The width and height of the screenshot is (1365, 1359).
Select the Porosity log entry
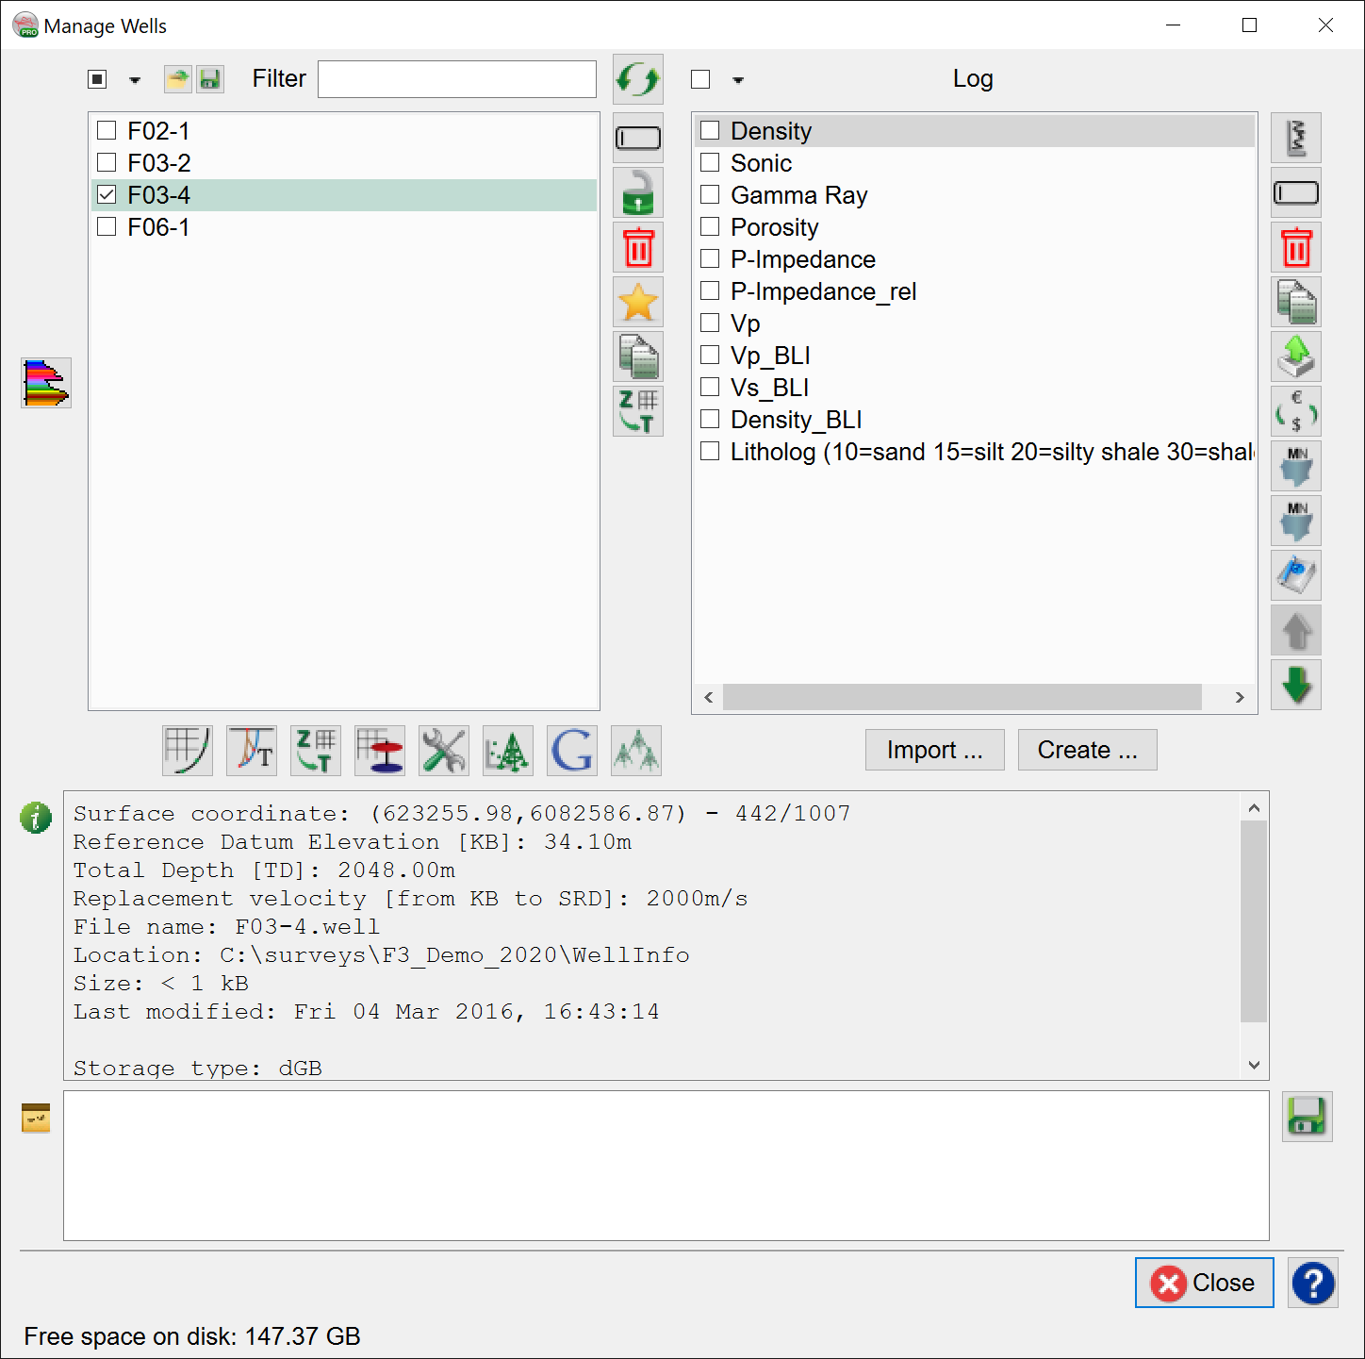774,227
